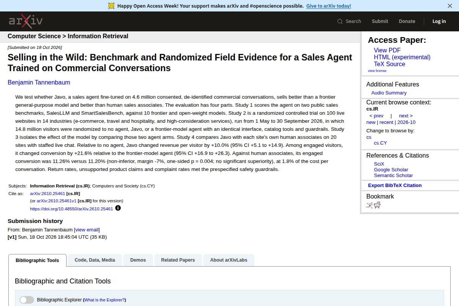Click the new listings link
The height and width of the screenshot is (306, 459).
click(371, 122)
